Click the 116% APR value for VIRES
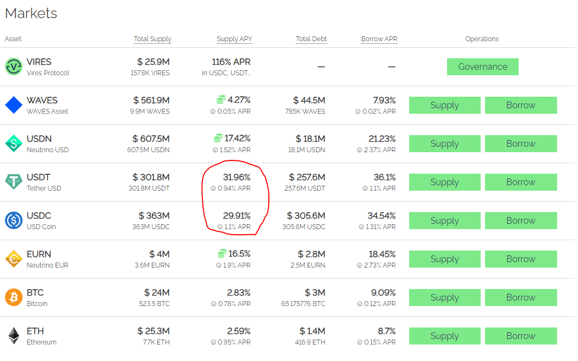The width and height of the screenshot is (578, 361). [x=231, y=62]
